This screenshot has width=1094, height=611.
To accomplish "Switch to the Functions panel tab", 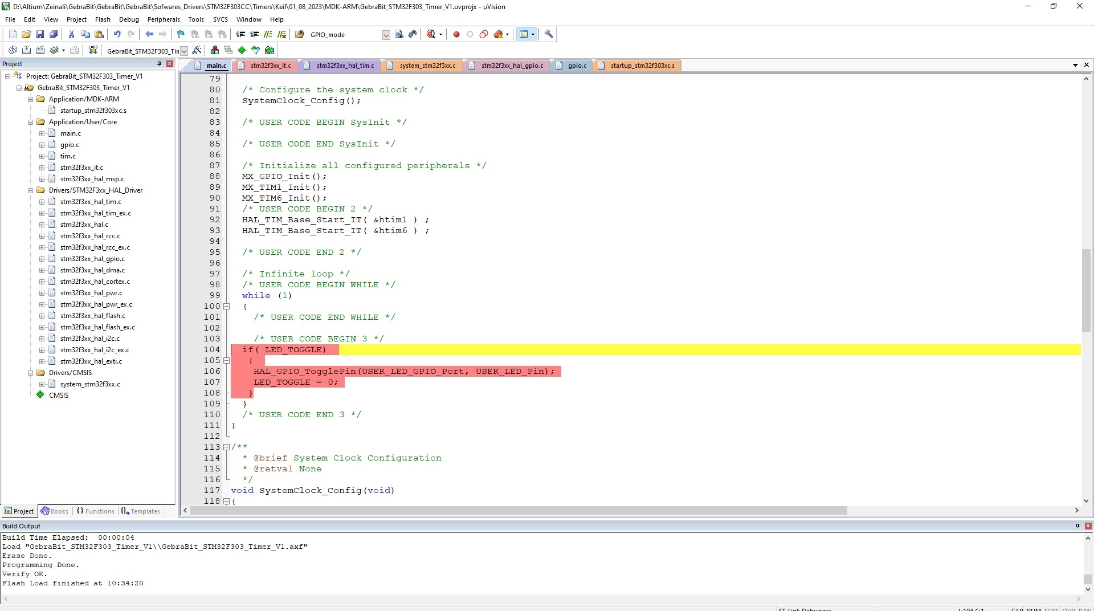I will (95, 511).
